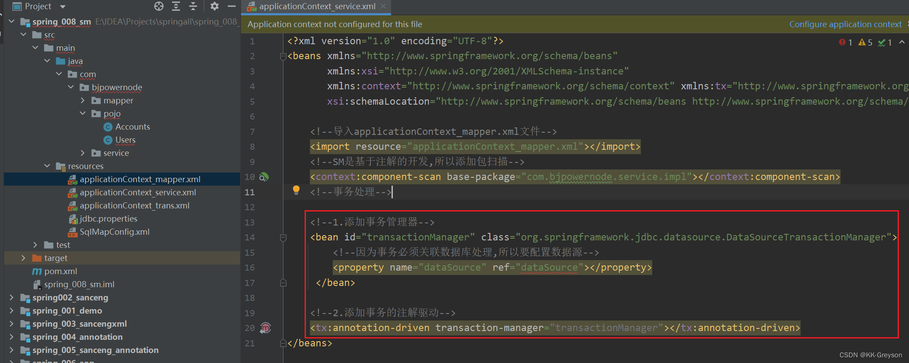This screenshot has width=909, height=363.
Task: Collapse the bean tag fold on line 14
Action: point(283,237)
